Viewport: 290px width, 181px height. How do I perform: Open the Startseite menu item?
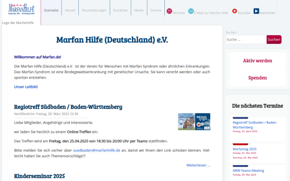[x=51, y=10]
